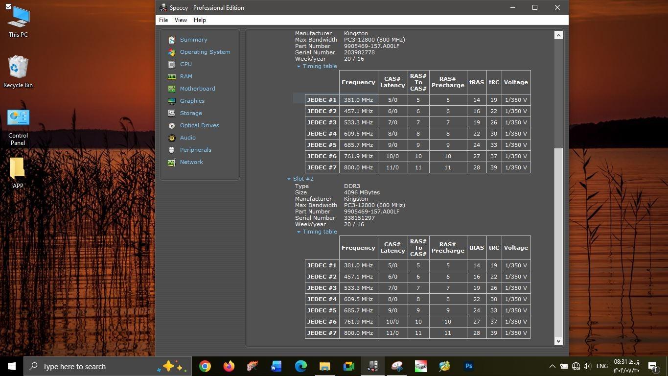Open the RAM section icon
The image size is (668, 376).
[171, 76]
